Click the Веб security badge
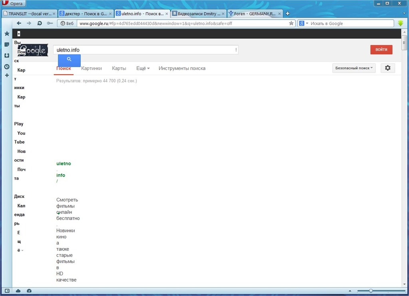 tap(67, 24)
